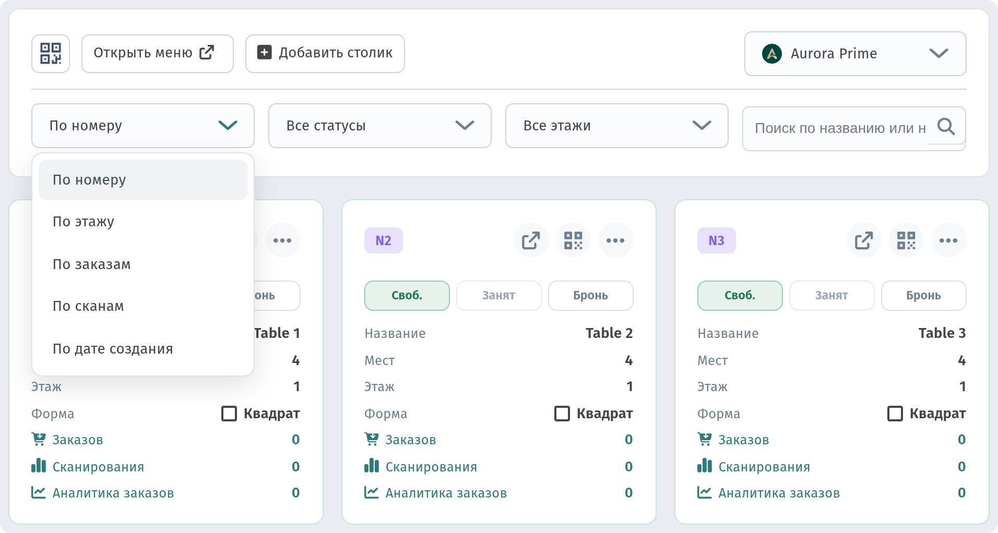The image size is (998, 533).
Task: Open the more options menu on N2 card
Action: (x=615, y=240)
